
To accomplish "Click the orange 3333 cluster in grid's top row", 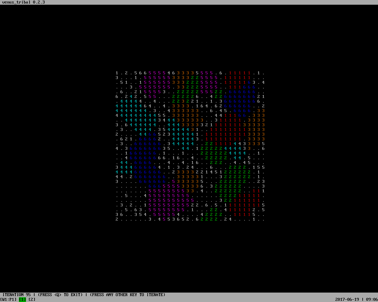I will click(185, 73).
